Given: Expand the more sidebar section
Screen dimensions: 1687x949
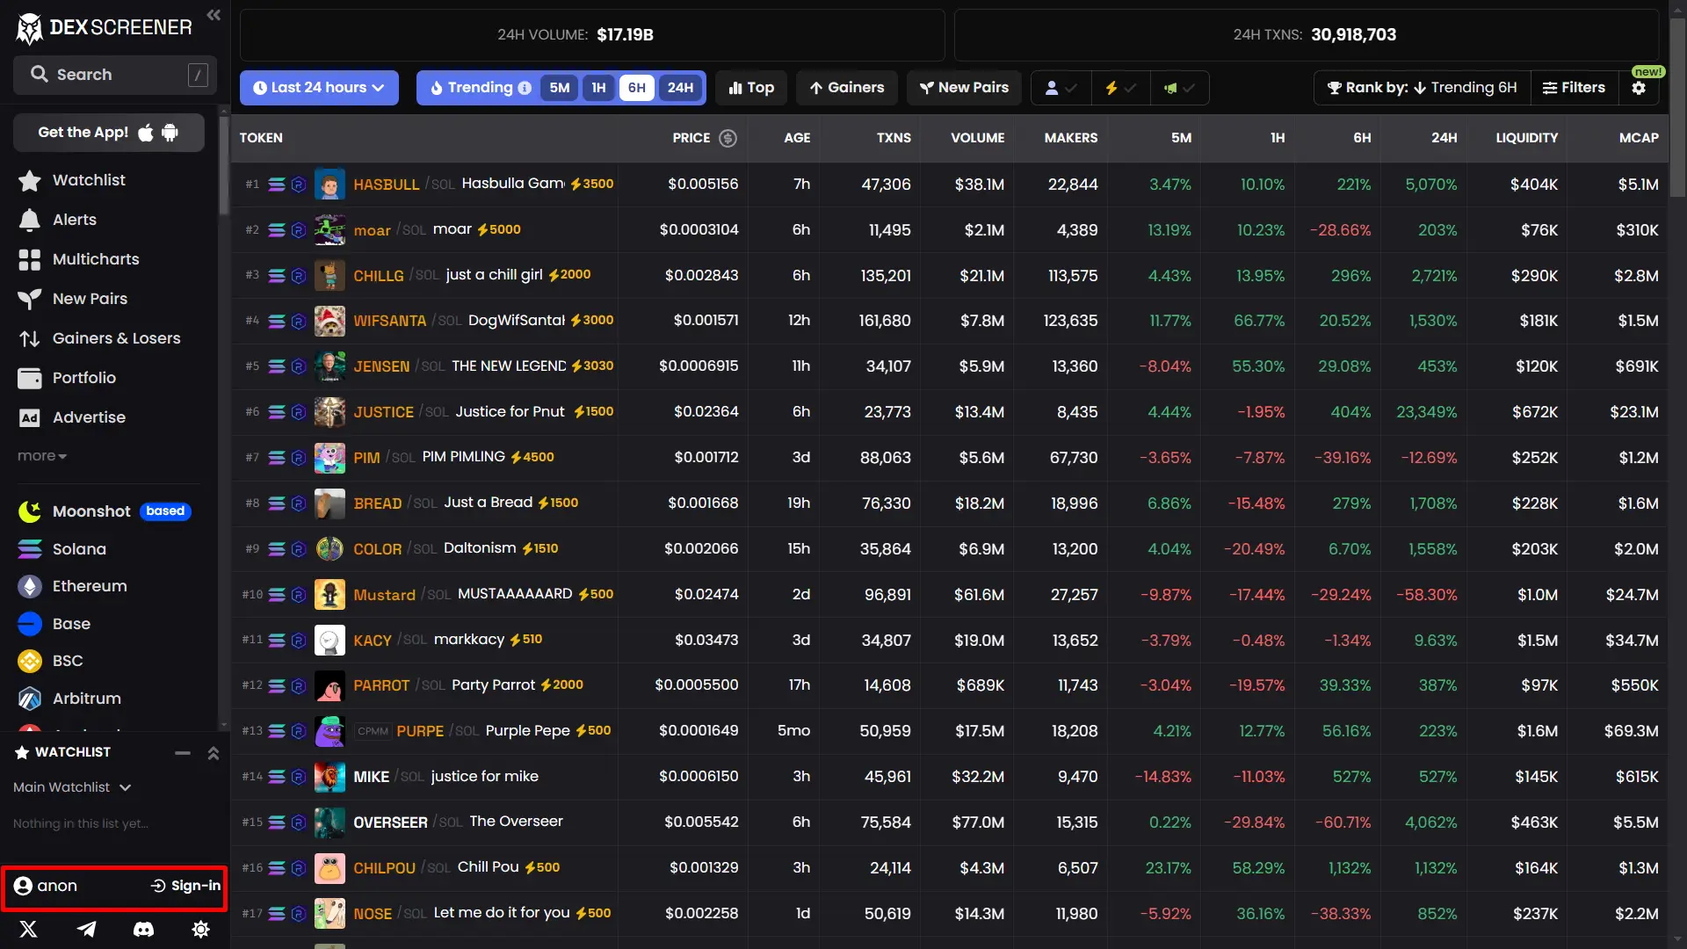Looking at the screenshot, I should [41, 456].
